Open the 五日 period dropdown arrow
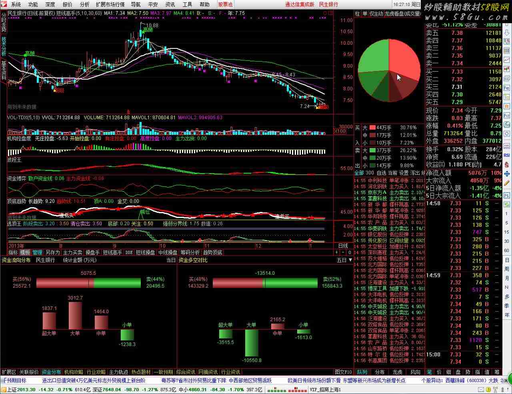 tap(350, 260)
